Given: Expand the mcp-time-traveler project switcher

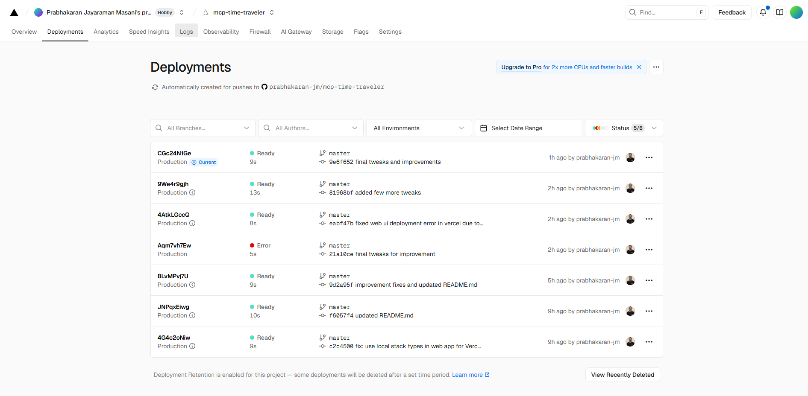Looking at the screenshot, I should point(272,12).
